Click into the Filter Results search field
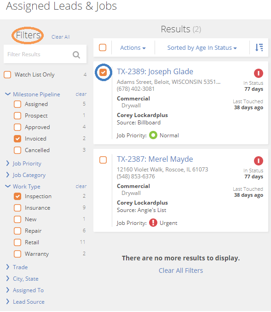Viewport: 271px width, 312px height. click(x=39, y=54)
